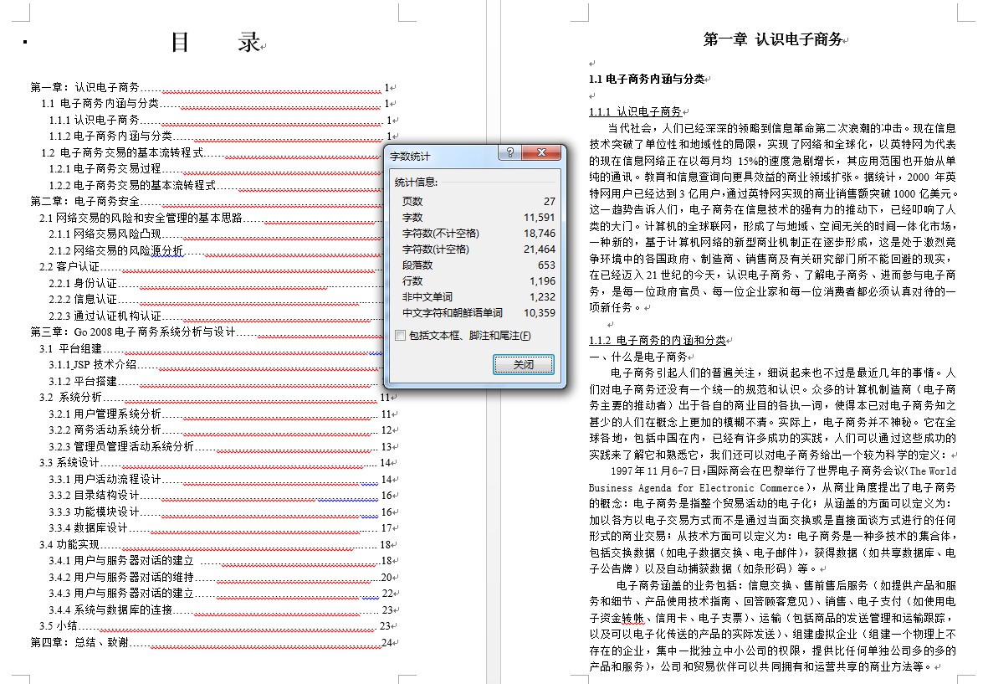Click the 目录 title on the left page

(x=216, y=42)
